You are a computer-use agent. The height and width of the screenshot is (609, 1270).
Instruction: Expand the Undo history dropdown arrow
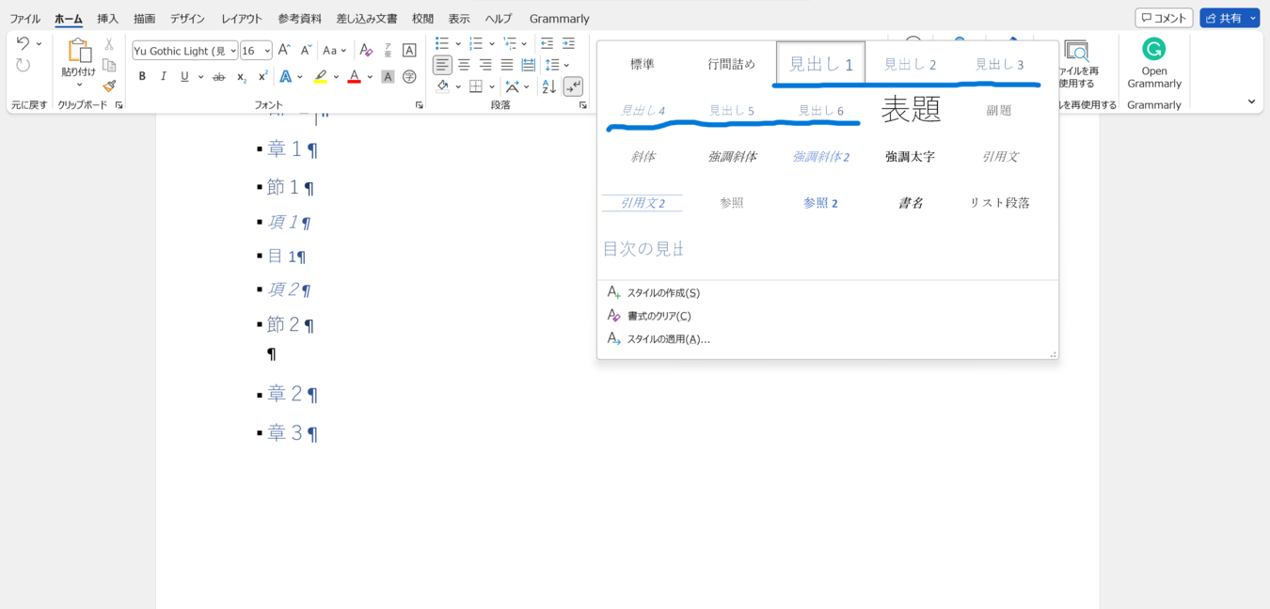click(x=39, y=43)
